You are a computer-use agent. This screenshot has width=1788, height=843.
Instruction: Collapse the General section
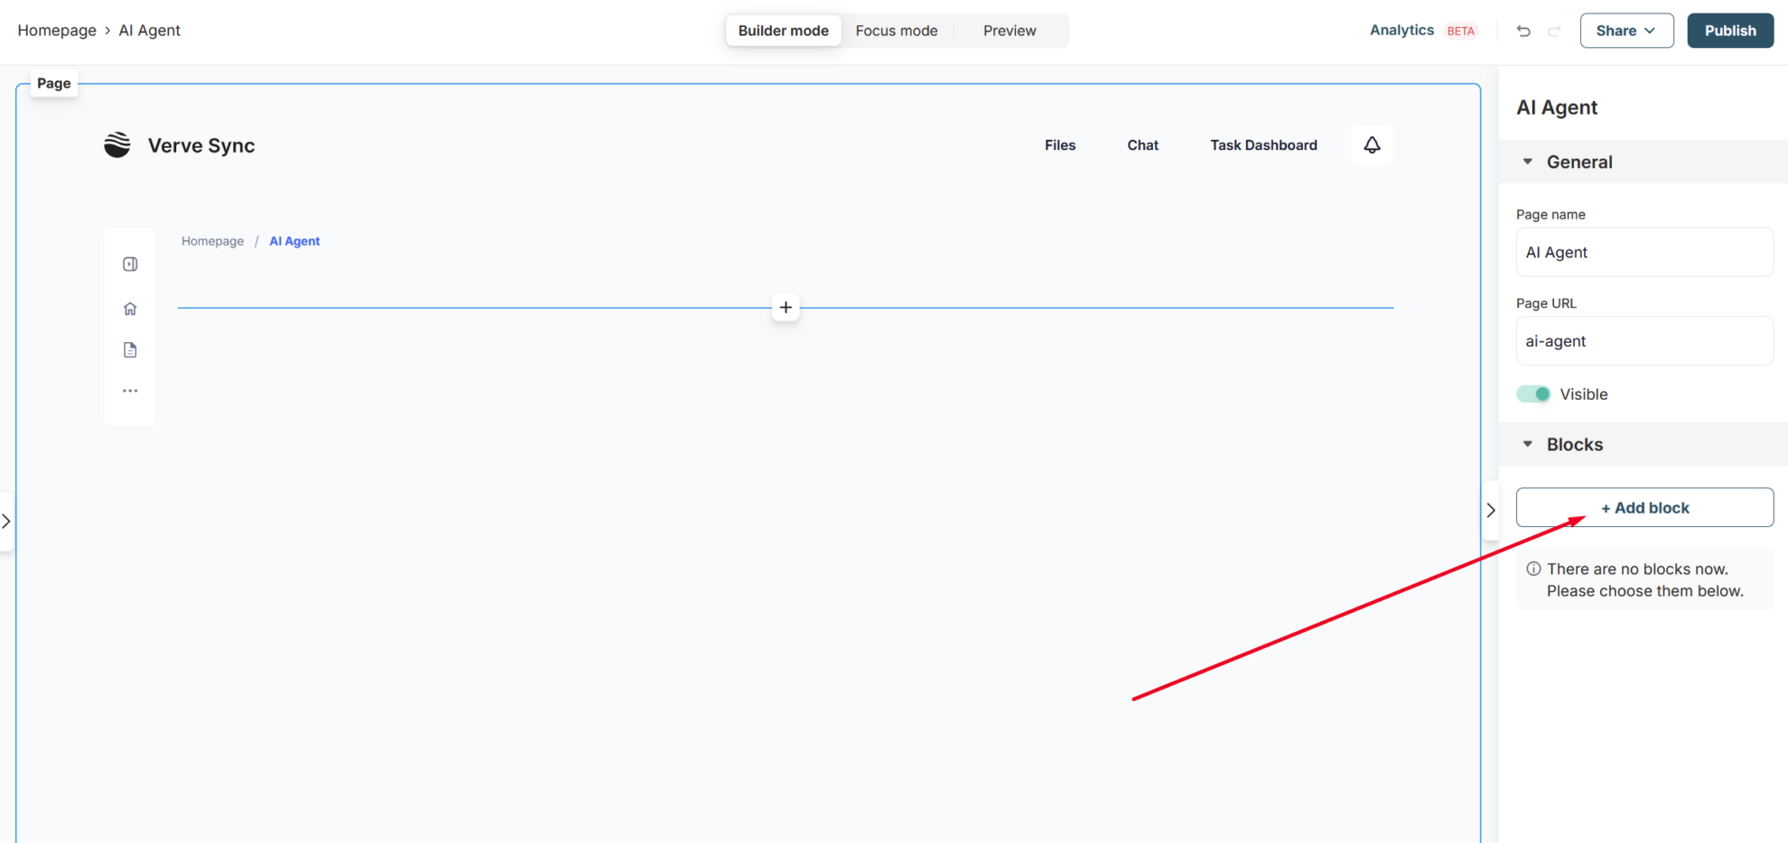click(x=1527, y=162)
